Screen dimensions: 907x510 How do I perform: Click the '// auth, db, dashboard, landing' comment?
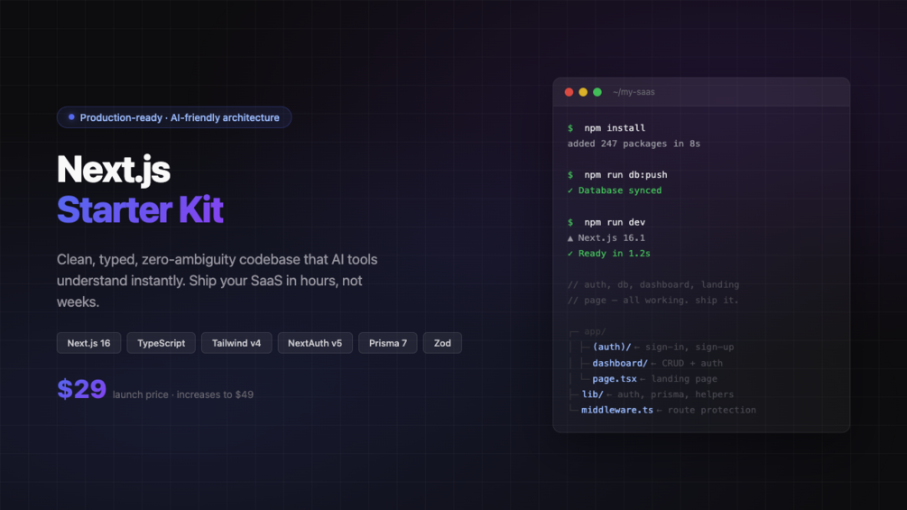[x=653, y=284]
